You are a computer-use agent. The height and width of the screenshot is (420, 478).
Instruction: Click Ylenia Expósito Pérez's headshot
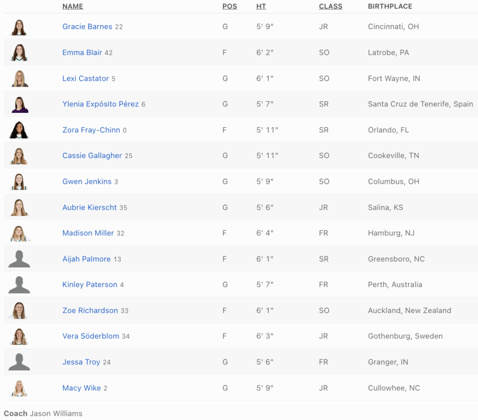(19, 105)
